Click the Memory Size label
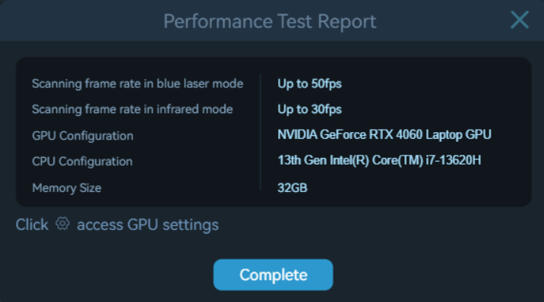Screen dimensions: 544x302 (67, 187)
